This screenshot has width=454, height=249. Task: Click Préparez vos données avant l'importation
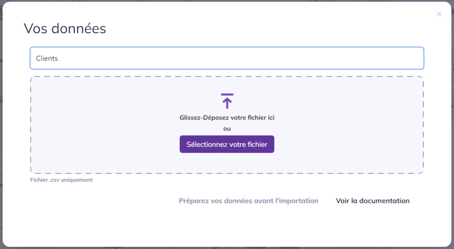(x=248, y=201)
